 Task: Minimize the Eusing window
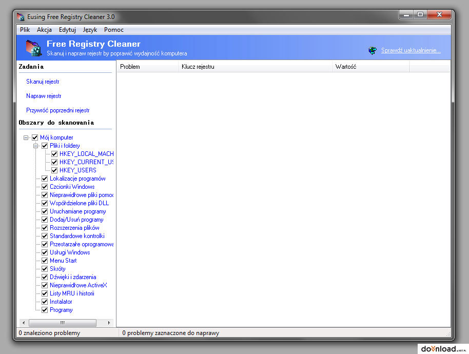[406, 15]
